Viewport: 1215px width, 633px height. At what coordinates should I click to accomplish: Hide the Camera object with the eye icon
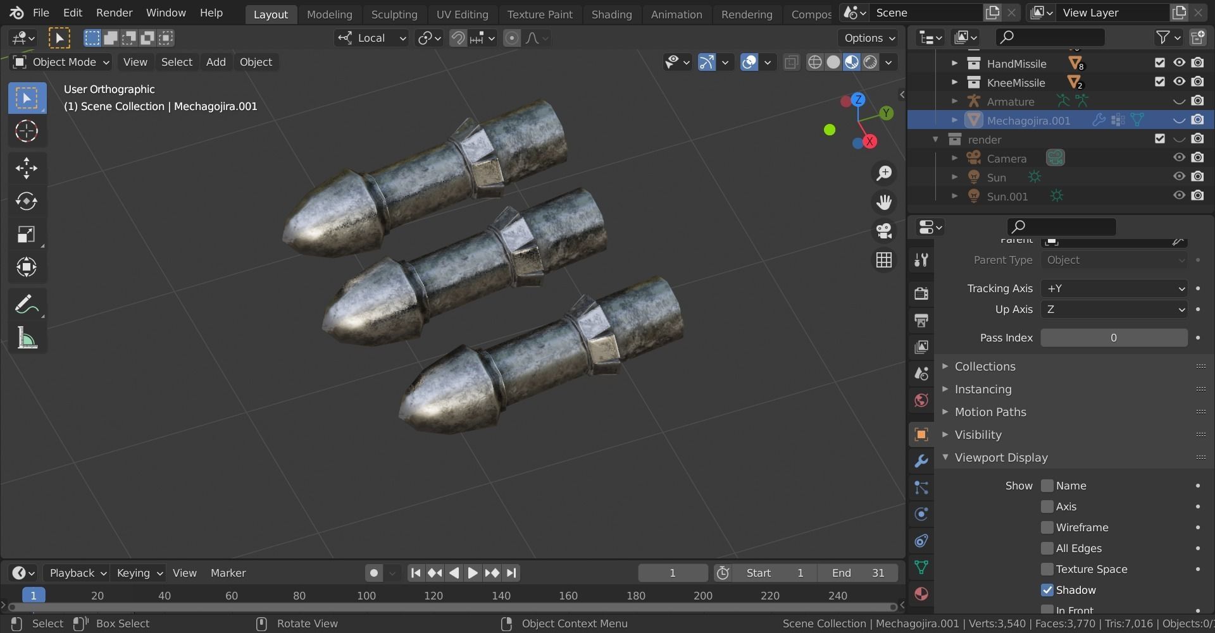pos(1179,157)
